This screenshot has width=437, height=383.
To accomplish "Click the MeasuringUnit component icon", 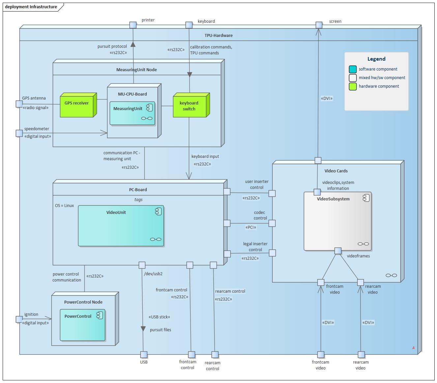I will 150,107.
